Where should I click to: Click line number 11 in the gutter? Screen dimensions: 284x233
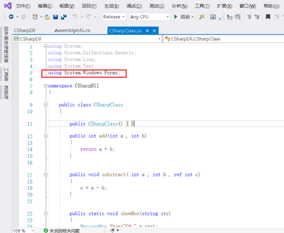30,124
